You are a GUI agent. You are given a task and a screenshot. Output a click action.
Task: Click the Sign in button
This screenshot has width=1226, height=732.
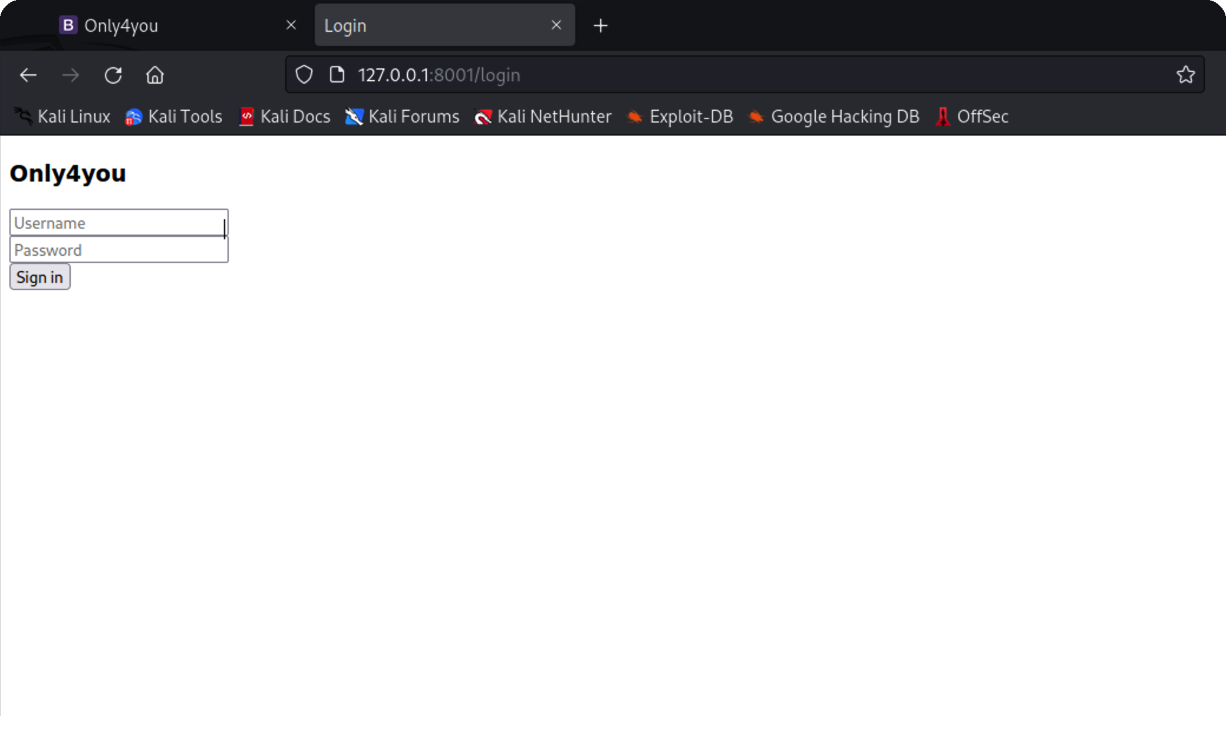click(40, 277)
